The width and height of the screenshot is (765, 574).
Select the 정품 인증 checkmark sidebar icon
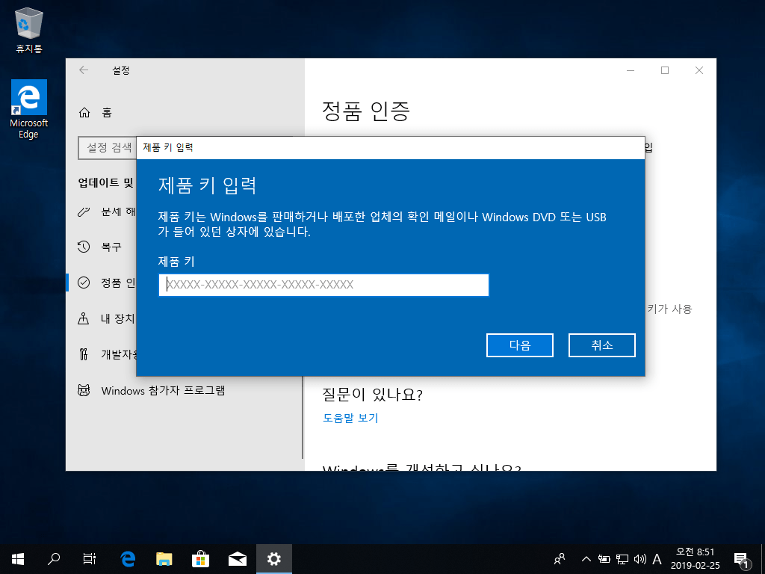click(x=84, y=283)
